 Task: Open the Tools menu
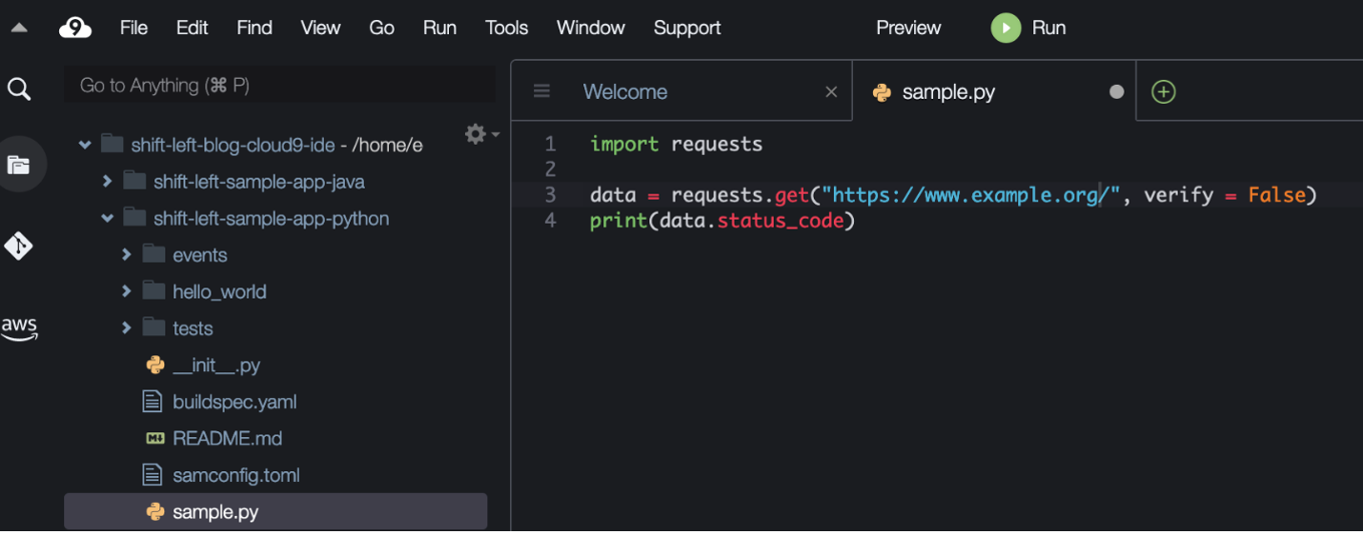tap(506, 28)
